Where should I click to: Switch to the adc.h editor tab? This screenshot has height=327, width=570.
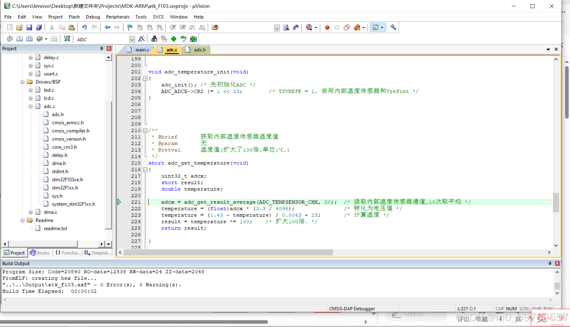[196, 50]
